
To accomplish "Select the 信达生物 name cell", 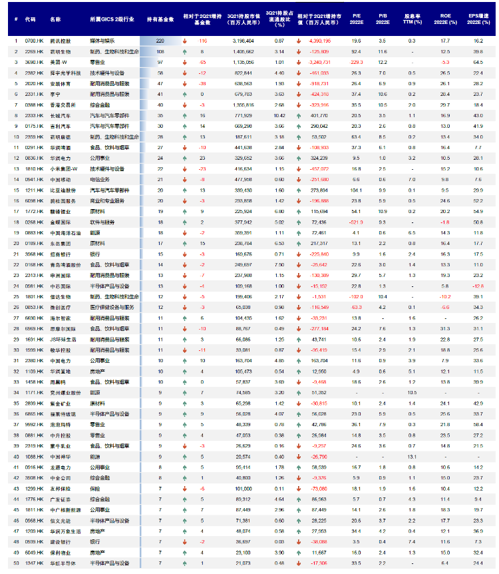I will pyautogui.click(x=61, y=297).
